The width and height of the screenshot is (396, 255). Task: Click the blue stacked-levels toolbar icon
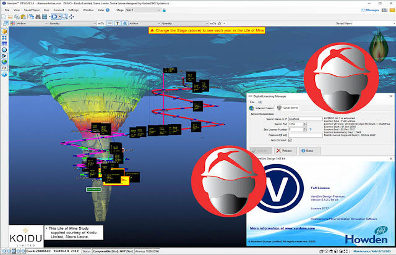[45, 17]
